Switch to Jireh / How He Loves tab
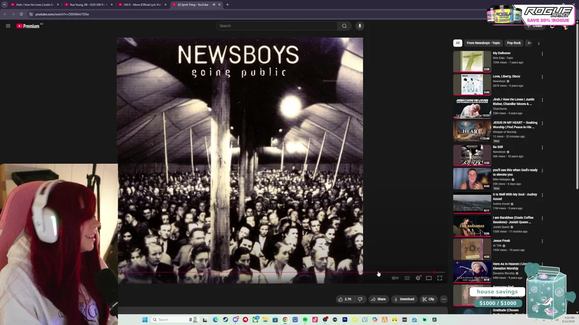The image size is (579, 325). (x=34, y=5)
